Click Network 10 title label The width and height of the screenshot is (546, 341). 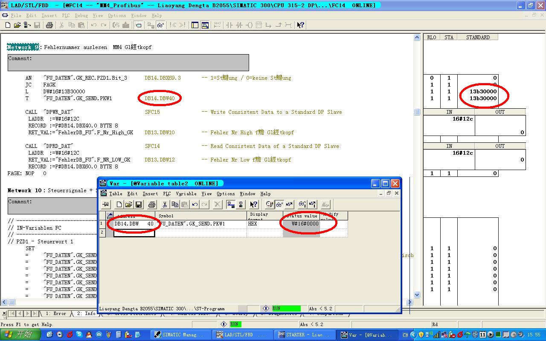click(25, 191)
